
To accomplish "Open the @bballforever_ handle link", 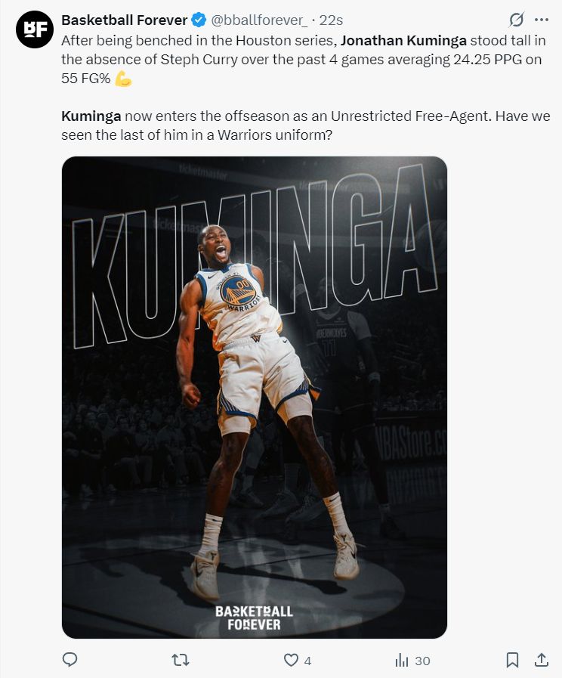I will pos(259,20).
